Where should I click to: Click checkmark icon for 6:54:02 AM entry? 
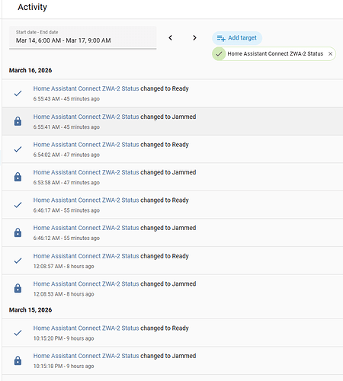tap(18, 149)
